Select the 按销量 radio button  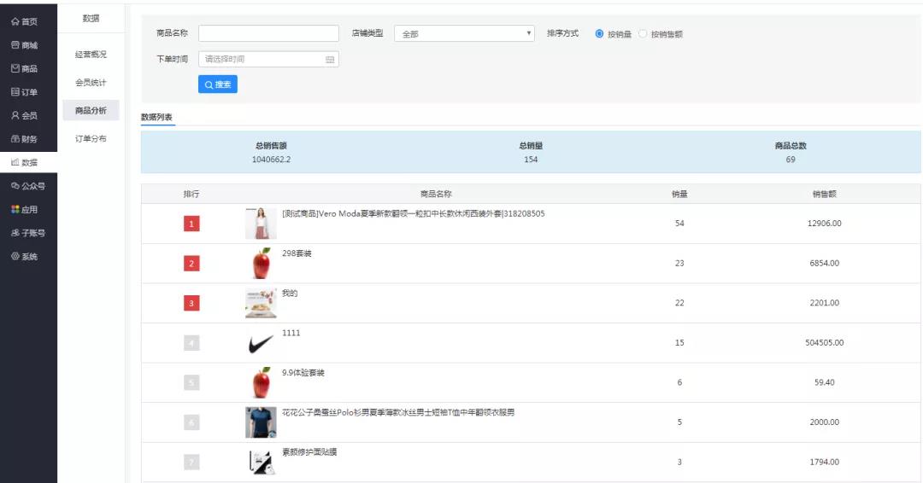pos(599,34)
